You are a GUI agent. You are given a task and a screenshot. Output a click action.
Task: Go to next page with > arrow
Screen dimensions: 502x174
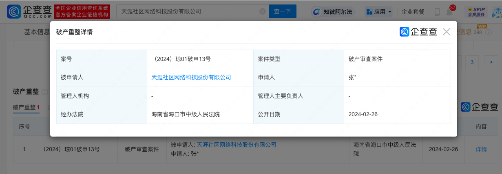pyautogui.click(x=491, y=62)
